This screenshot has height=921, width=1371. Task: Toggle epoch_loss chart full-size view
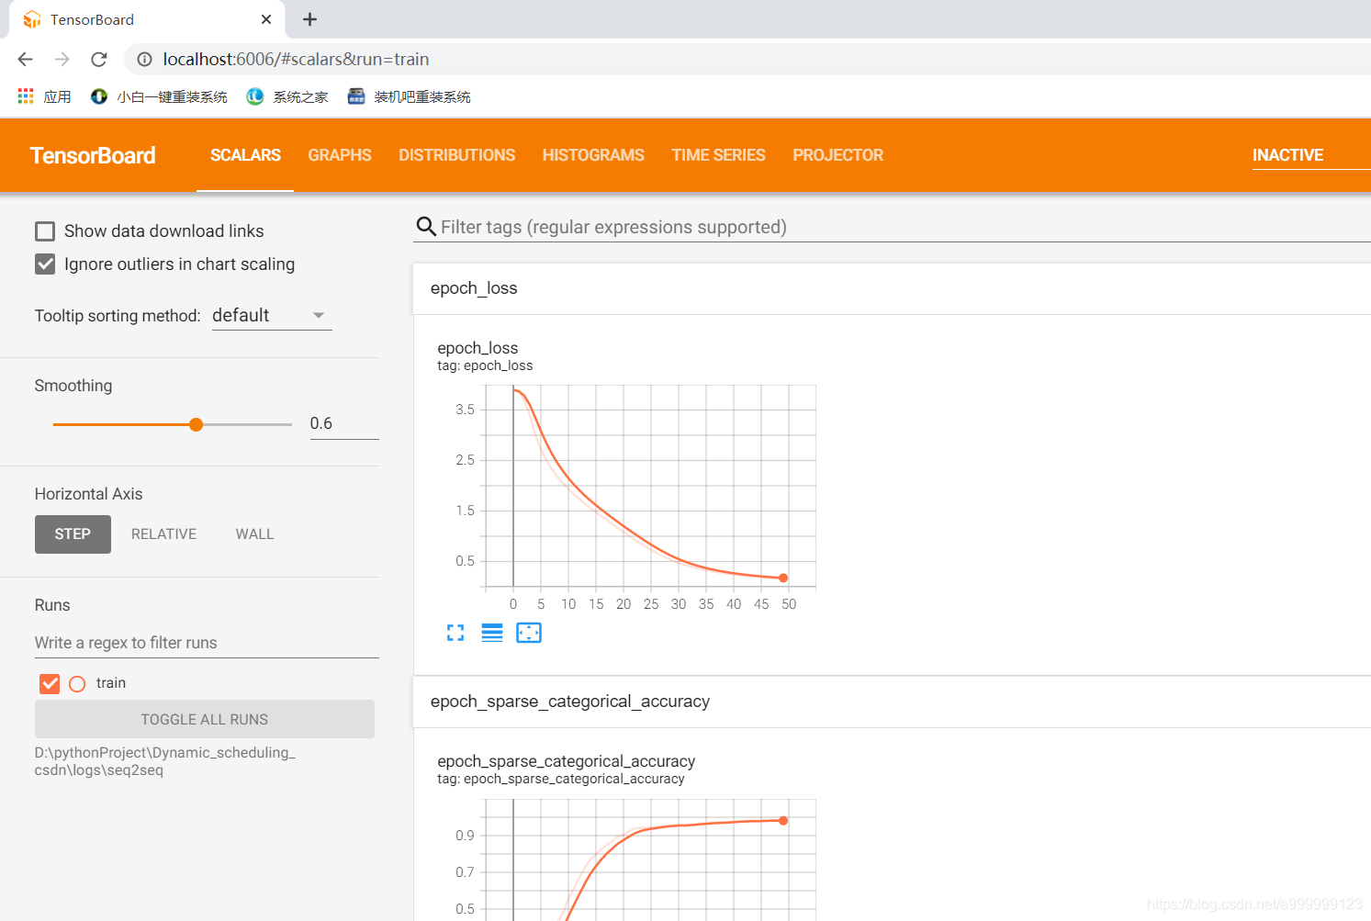[x=455, y=633]
